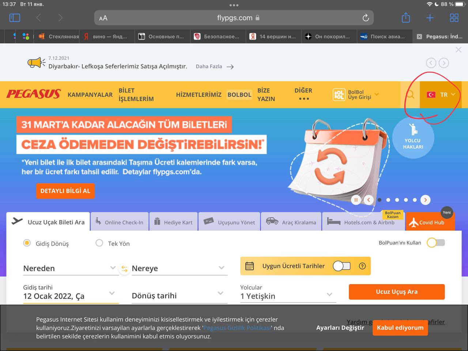Click DETAYLI BİLGİ AL button
468x351 pixels.
coord(65,191)
